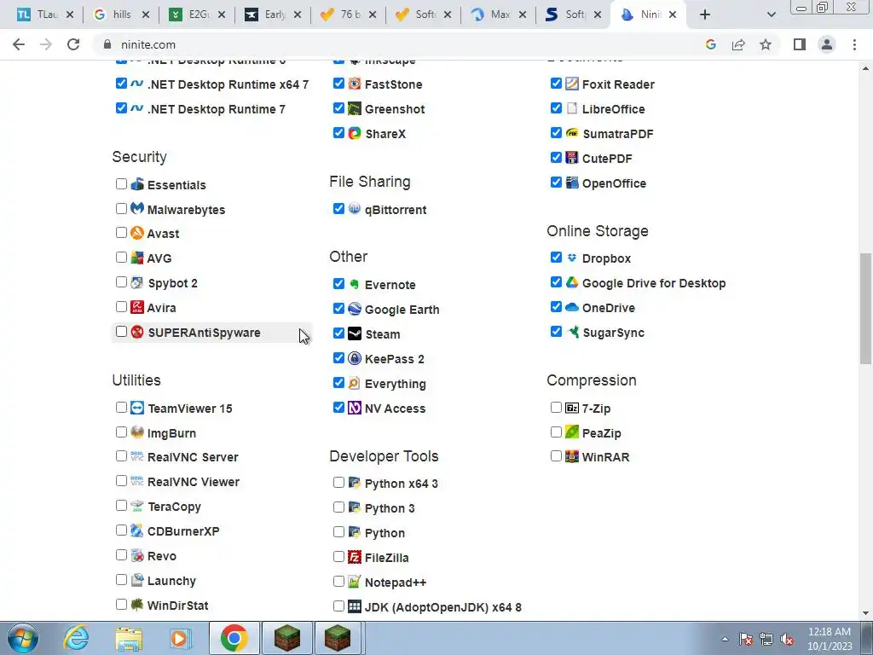The image size is (873, 655).
Task: Open the Chrome three-dot menu
Action: 854,44
